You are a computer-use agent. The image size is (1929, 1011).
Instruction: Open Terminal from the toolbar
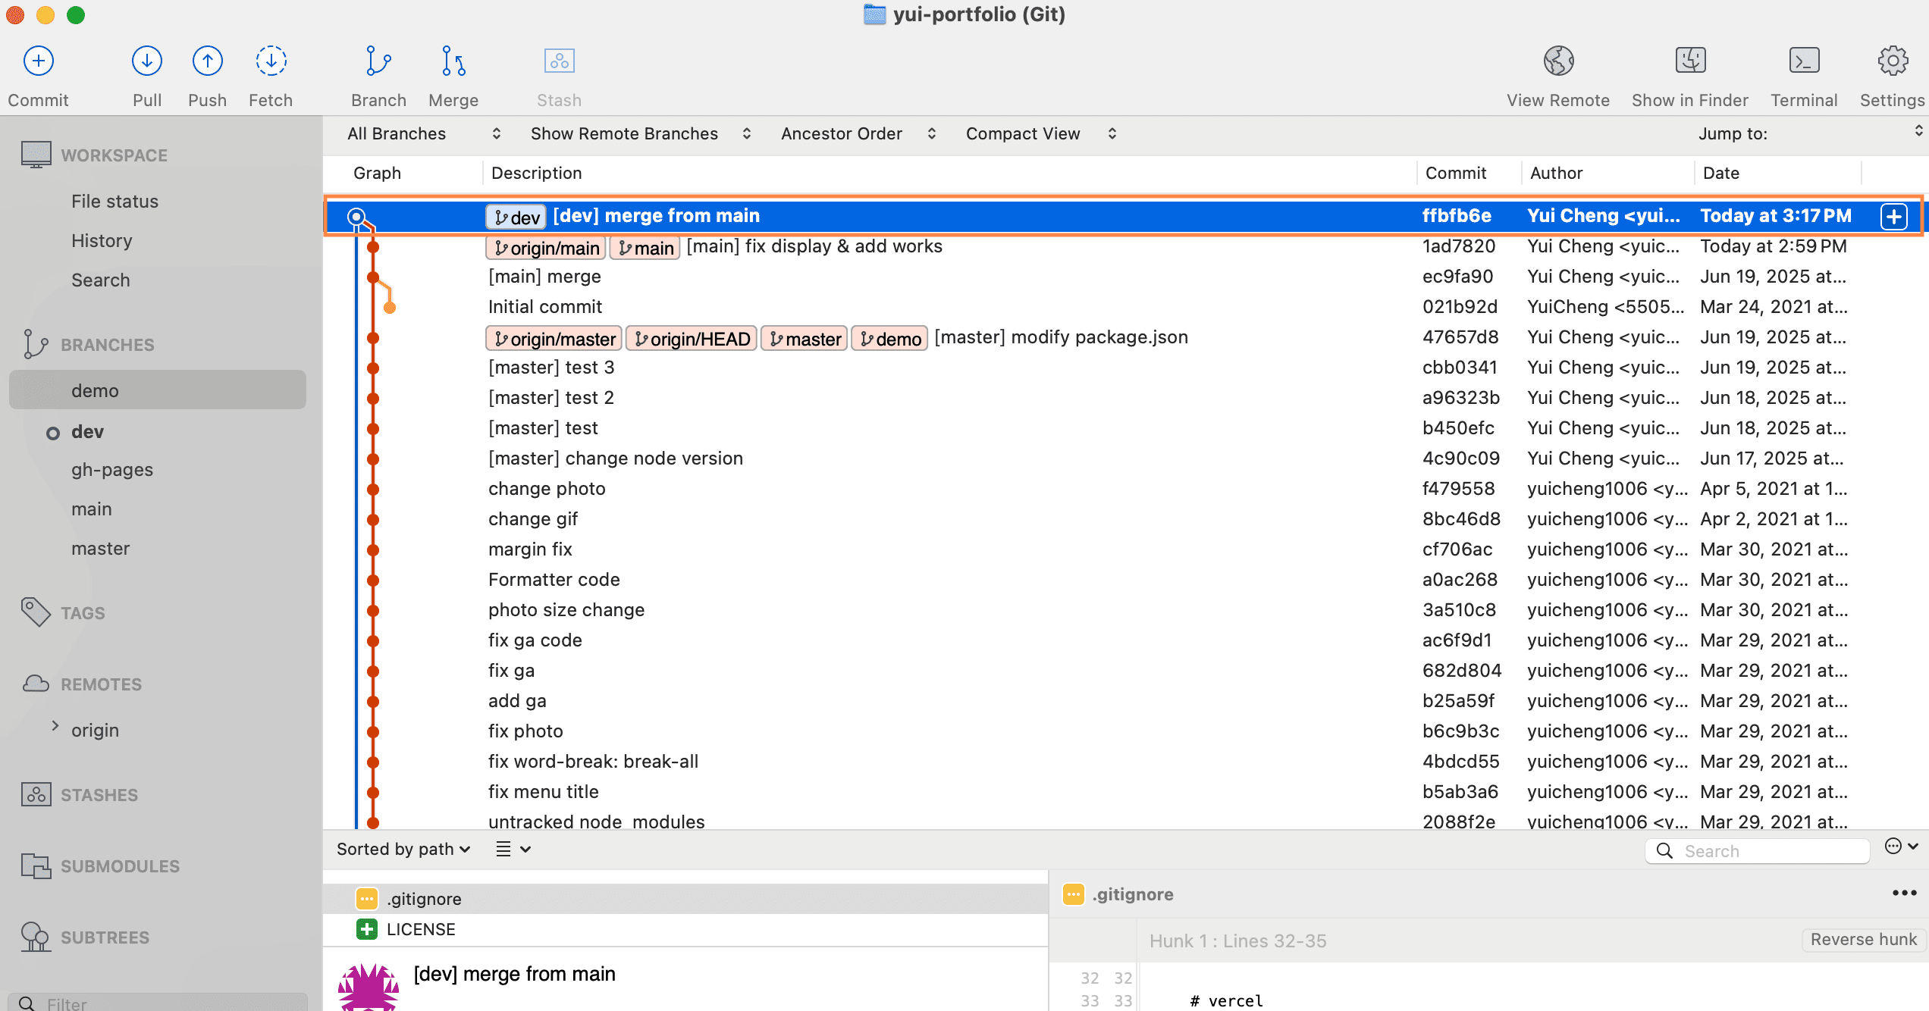click(1803, 61)
